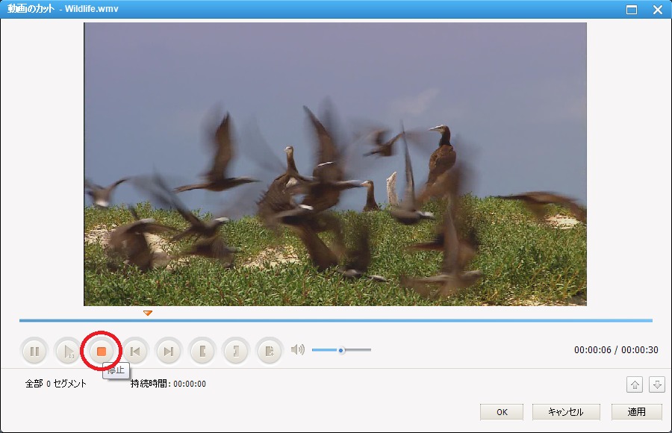Stop the video with the orange square button

pos(101,352)
